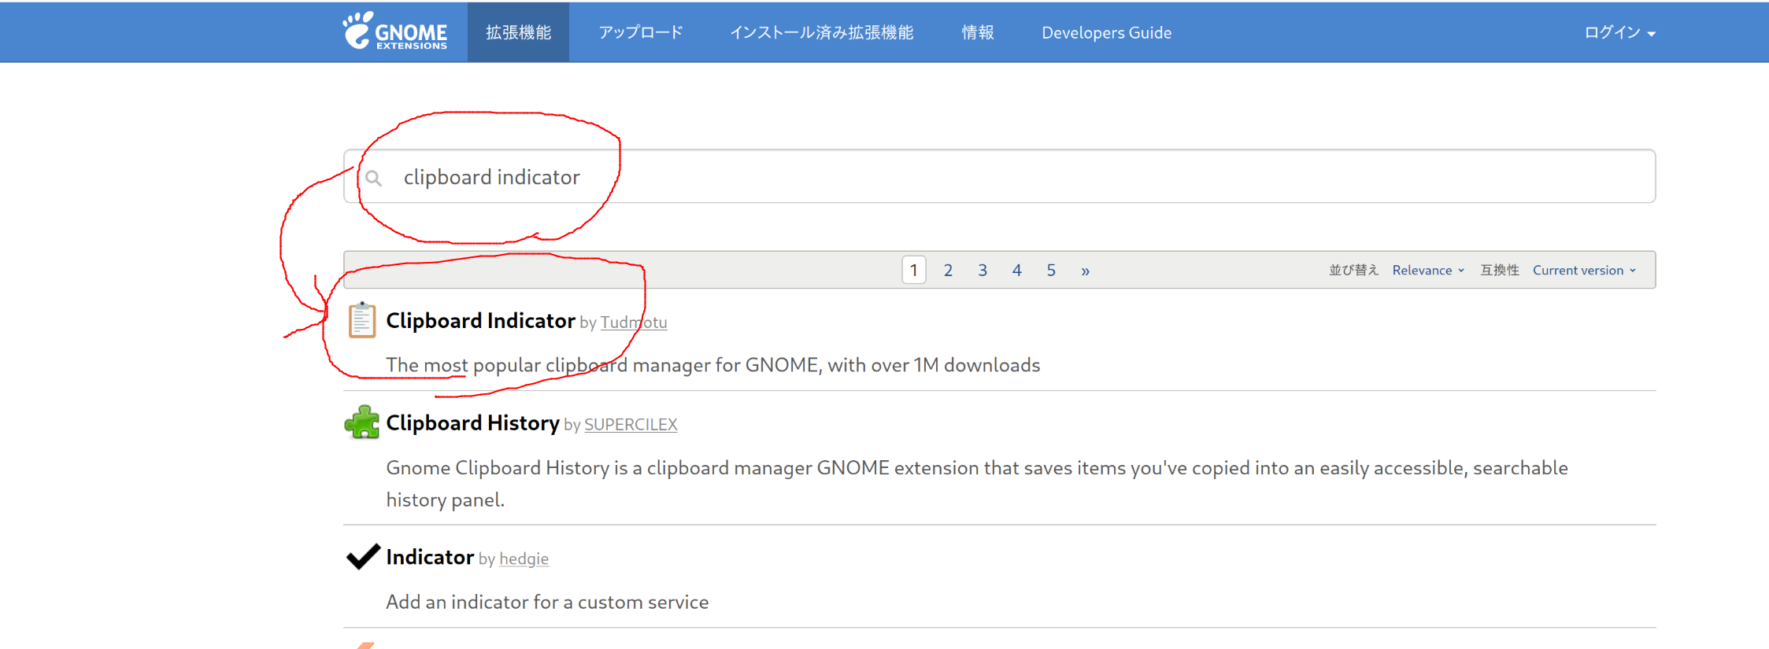Open the 拡張機能 tab
The height and width of the screenshot is (649, 1769).
coord(518,32)
